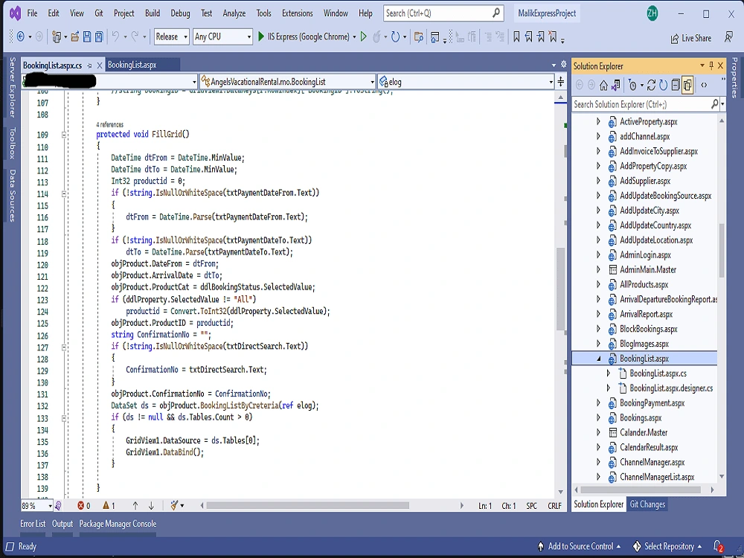744x558 pixels.
Task: Open the AngelsVacationalRental.mo.BookingList type dropdown
Action: coord(287,82)
